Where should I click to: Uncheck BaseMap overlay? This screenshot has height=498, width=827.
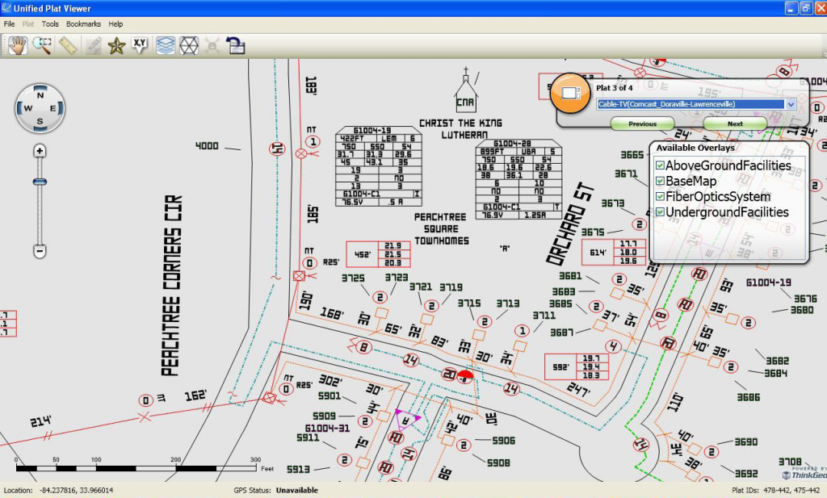click(660, 181)
